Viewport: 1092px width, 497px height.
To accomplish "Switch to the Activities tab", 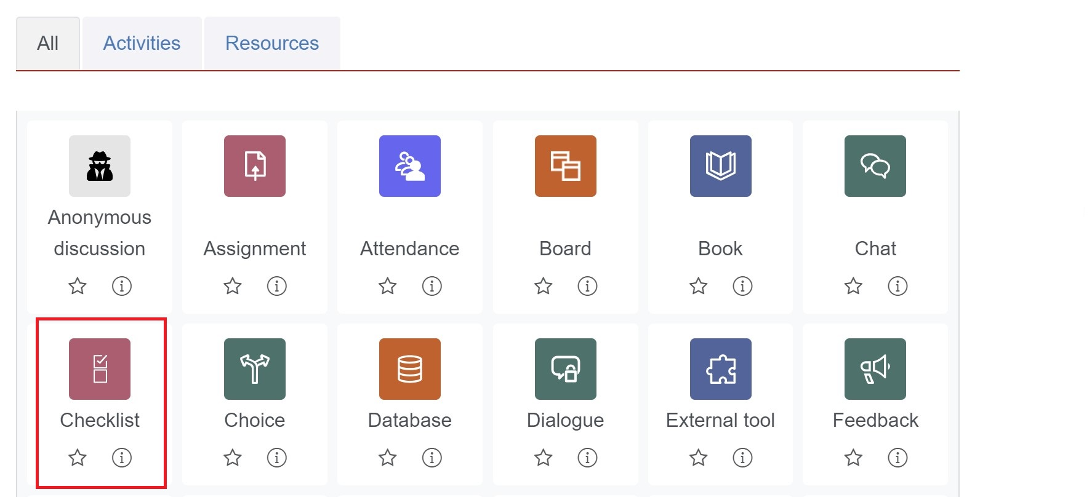I will [x=142, y=43].
